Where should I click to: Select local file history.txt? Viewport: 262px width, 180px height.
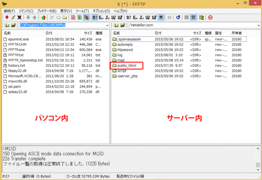(14, 66)
